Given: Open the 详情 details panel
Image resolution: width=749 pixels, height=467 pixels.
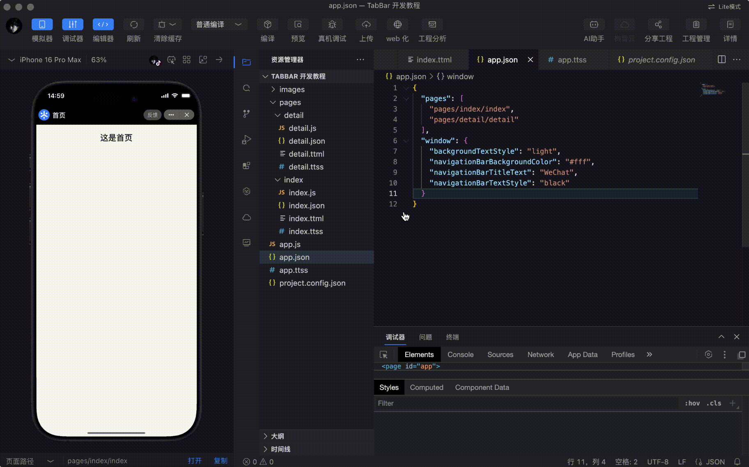Looking at the screenshot, I should [x=730, y=25].
